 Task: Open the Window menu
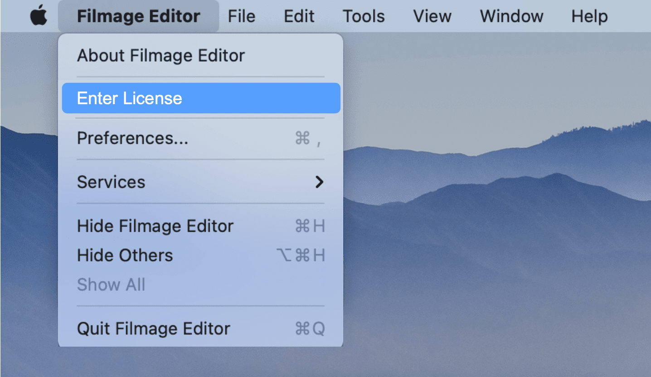(511, 16)
